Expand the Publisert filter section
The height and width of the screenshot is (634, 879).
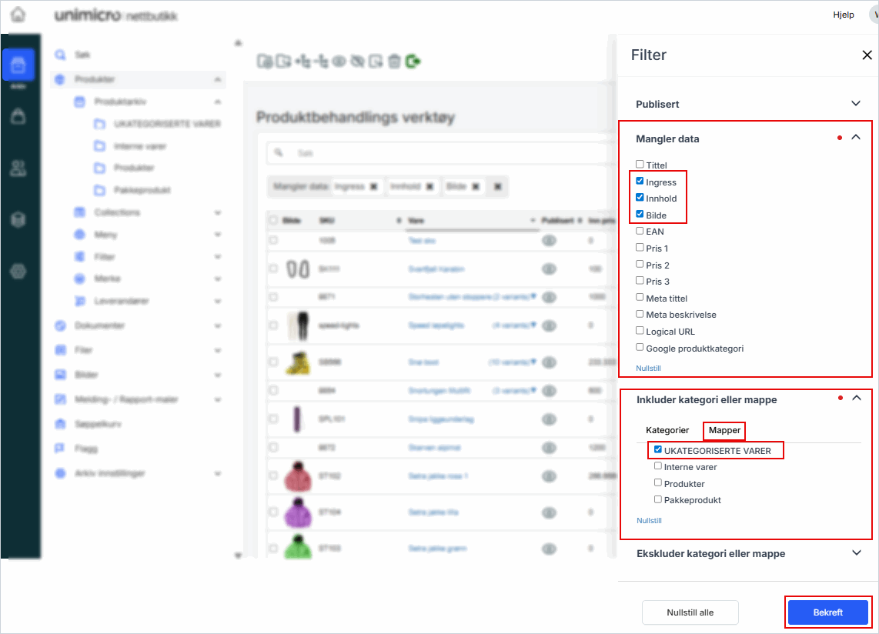(x=855, y=104)
